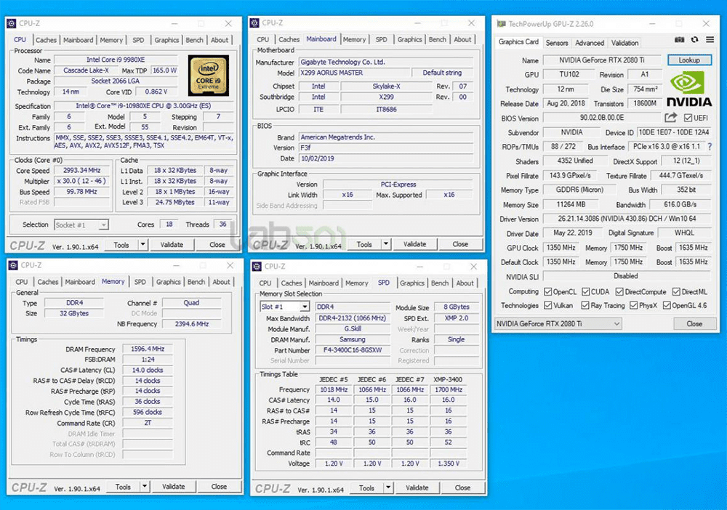727x510 pixels.
Task: Click the Close button in the Memory window footer
Action: click(x=219, y=486)
